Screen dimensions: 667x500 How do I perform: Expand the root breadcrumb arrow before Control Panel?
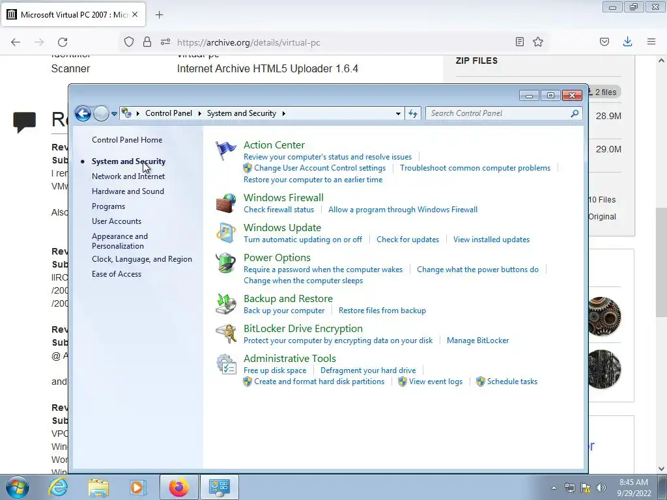pos(138,113)
